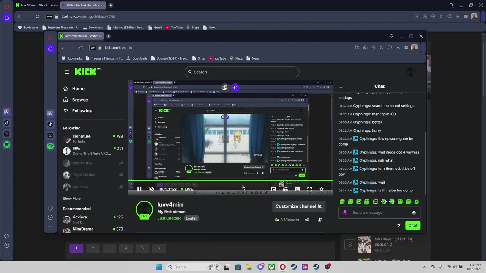Open the three-dot menu in kick window sidebar

pyautogui.click(x=50, y=226)
